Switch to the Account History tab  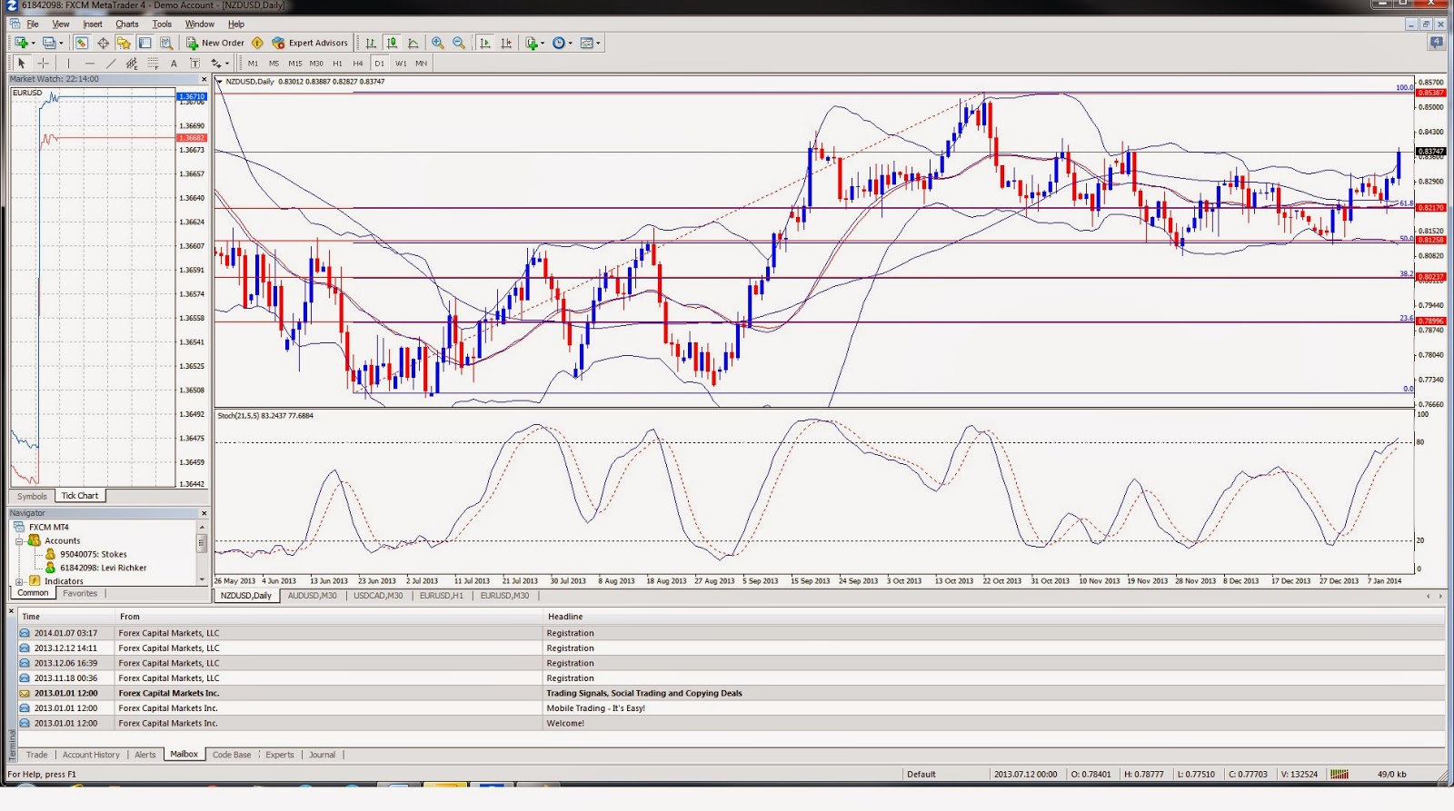pyautogui.click(x=91, y=755)
